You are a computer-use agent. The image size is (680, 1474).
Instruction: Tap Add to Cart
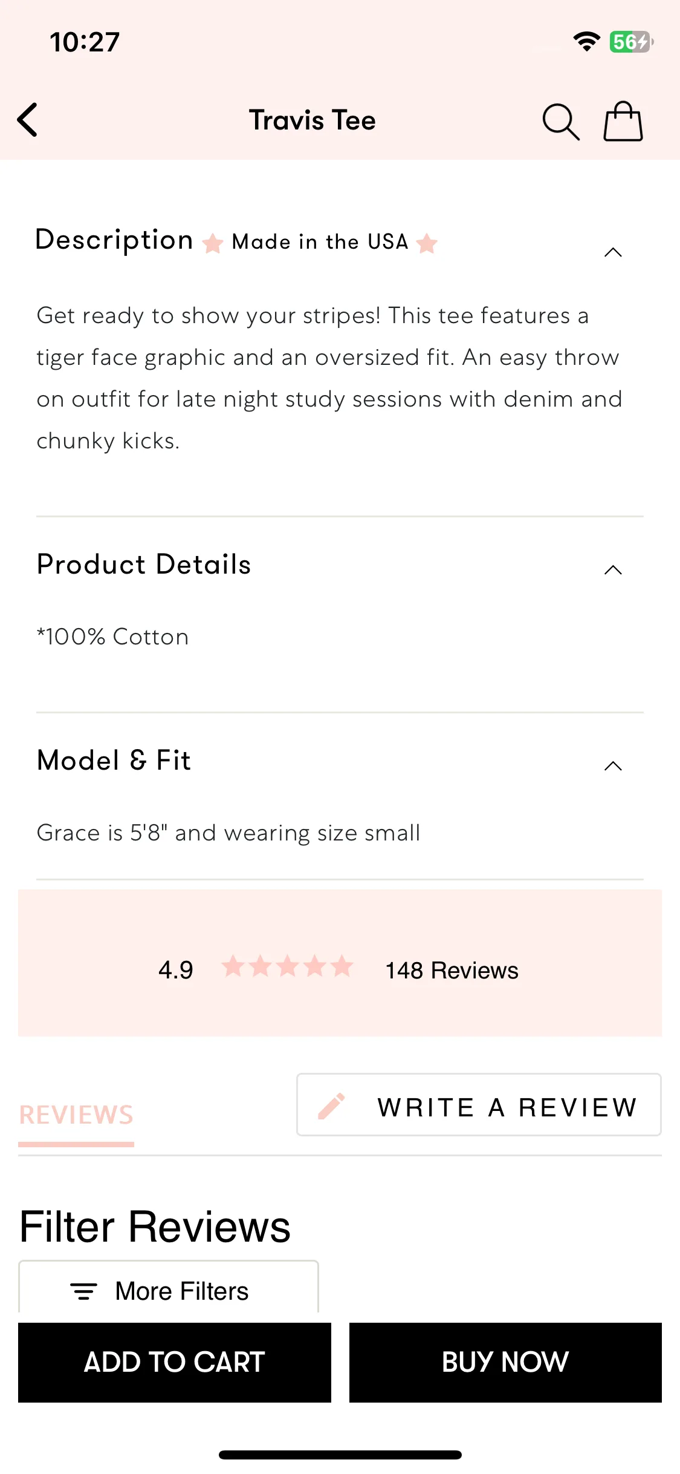click(x=175, y=1362)
